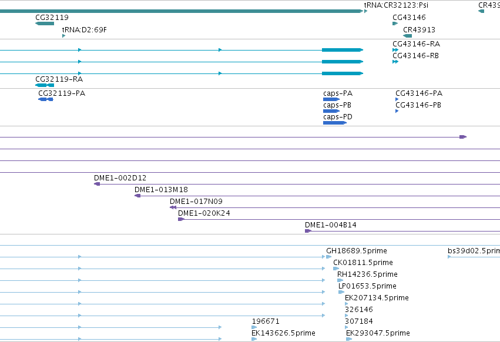
Task: Click the CG32119 gene glyph arrow
Action: 45,24
